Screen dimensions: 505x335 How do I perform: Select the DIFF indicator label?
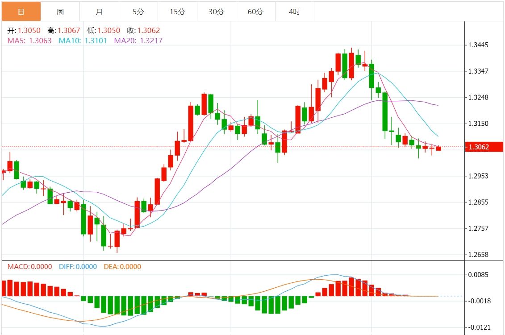78,267
